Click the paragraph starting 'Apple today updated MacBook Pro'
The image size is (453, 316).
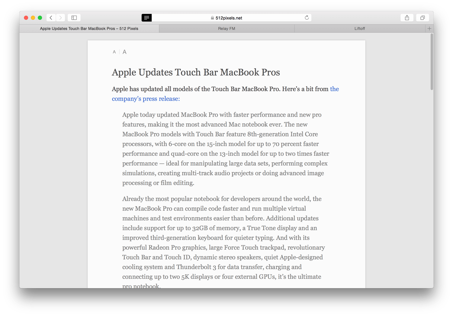(226, 149)
